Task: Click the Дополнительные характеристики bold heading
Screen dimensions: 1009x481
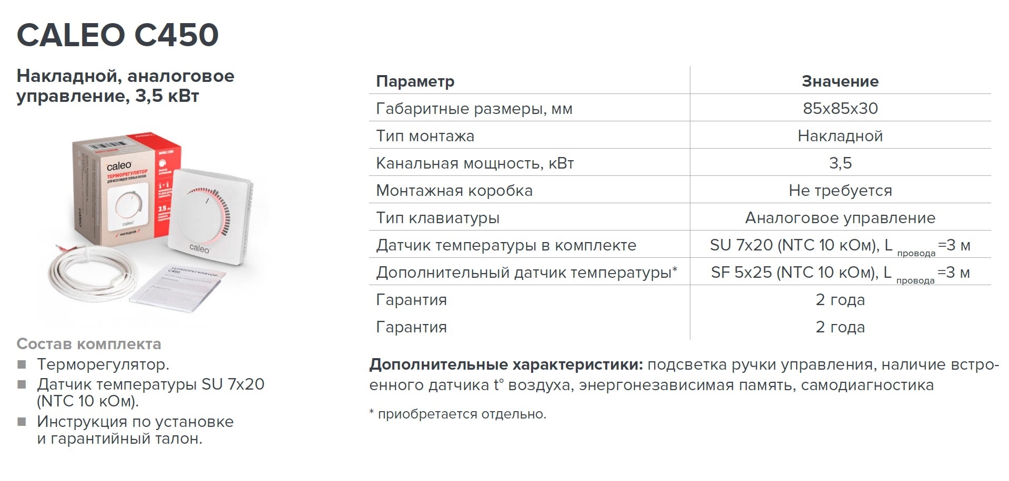Action: click(x=505, y=364)
